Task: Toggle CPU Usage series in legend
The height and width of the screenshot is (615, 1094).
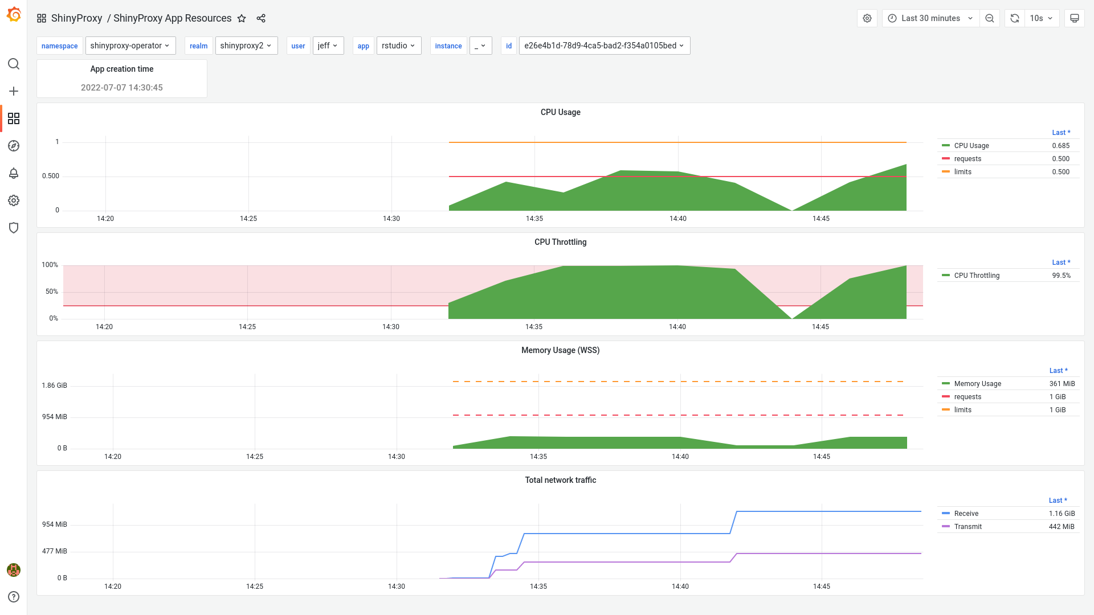Action: pyautogui.click(x=971, y=146)
